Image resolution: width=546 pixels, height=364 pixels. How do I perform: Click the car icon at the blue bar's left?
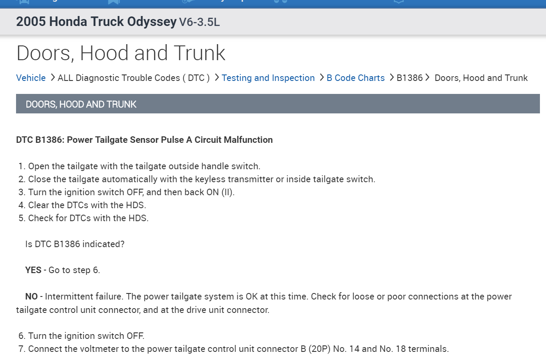[23, 2]
